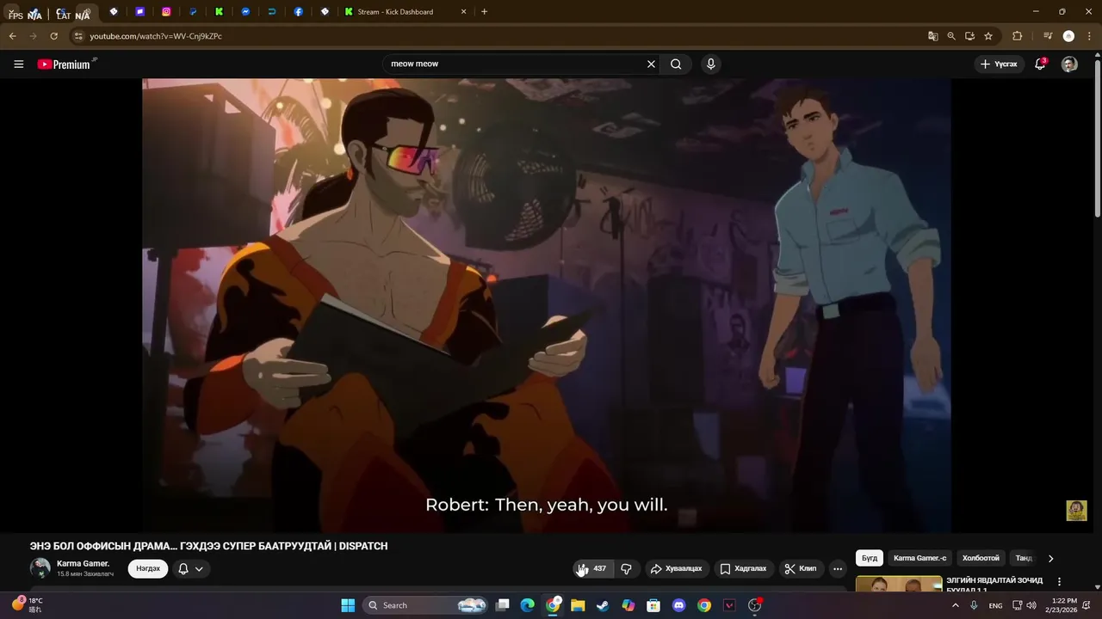Viewport: 1102px width, 619px height.
Task: Open the suggested video thumbnail
Action: pyautogui.click(x=899, y=584)
